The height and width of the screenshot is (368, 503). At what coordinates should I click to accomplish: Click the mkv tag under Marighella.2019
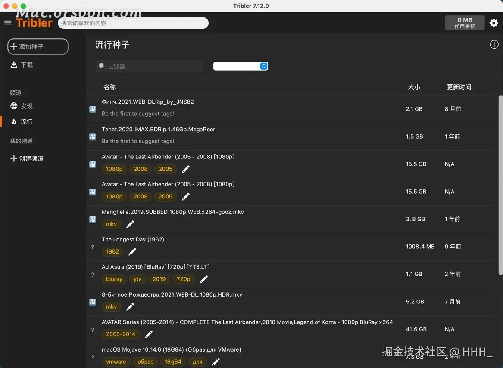pyautogui.click(x=111, y=224)
